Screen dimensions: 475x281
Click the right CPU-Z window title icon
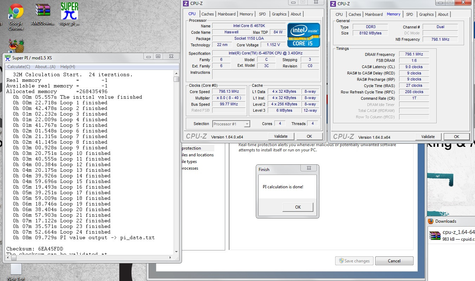pyautogui.click(x=333, y=4)
